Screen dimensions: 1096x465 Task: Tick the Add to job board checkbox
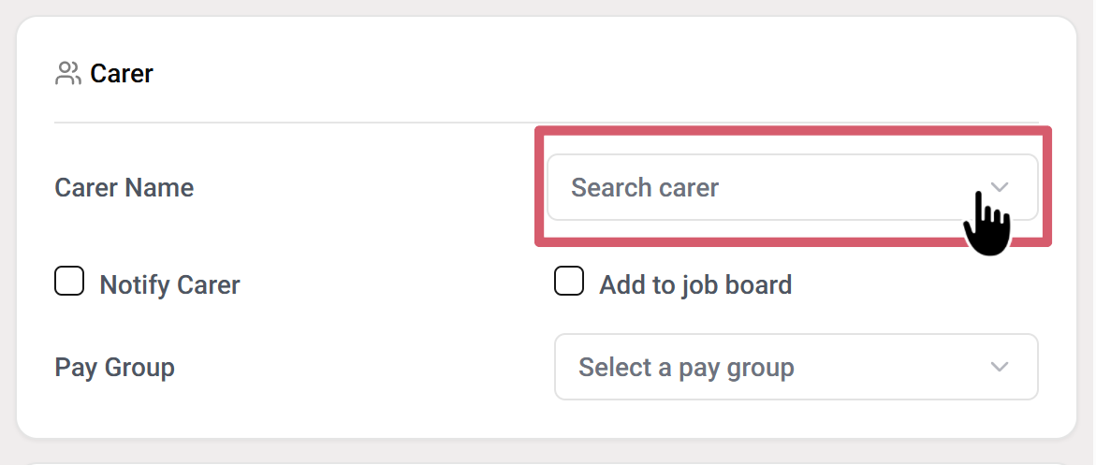pyautogui.click(x=569, y=282)
